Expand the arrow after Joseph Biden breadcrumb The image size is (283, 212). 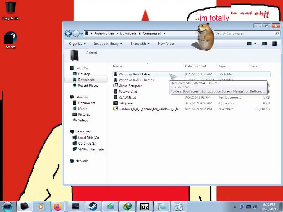(117, 33)
